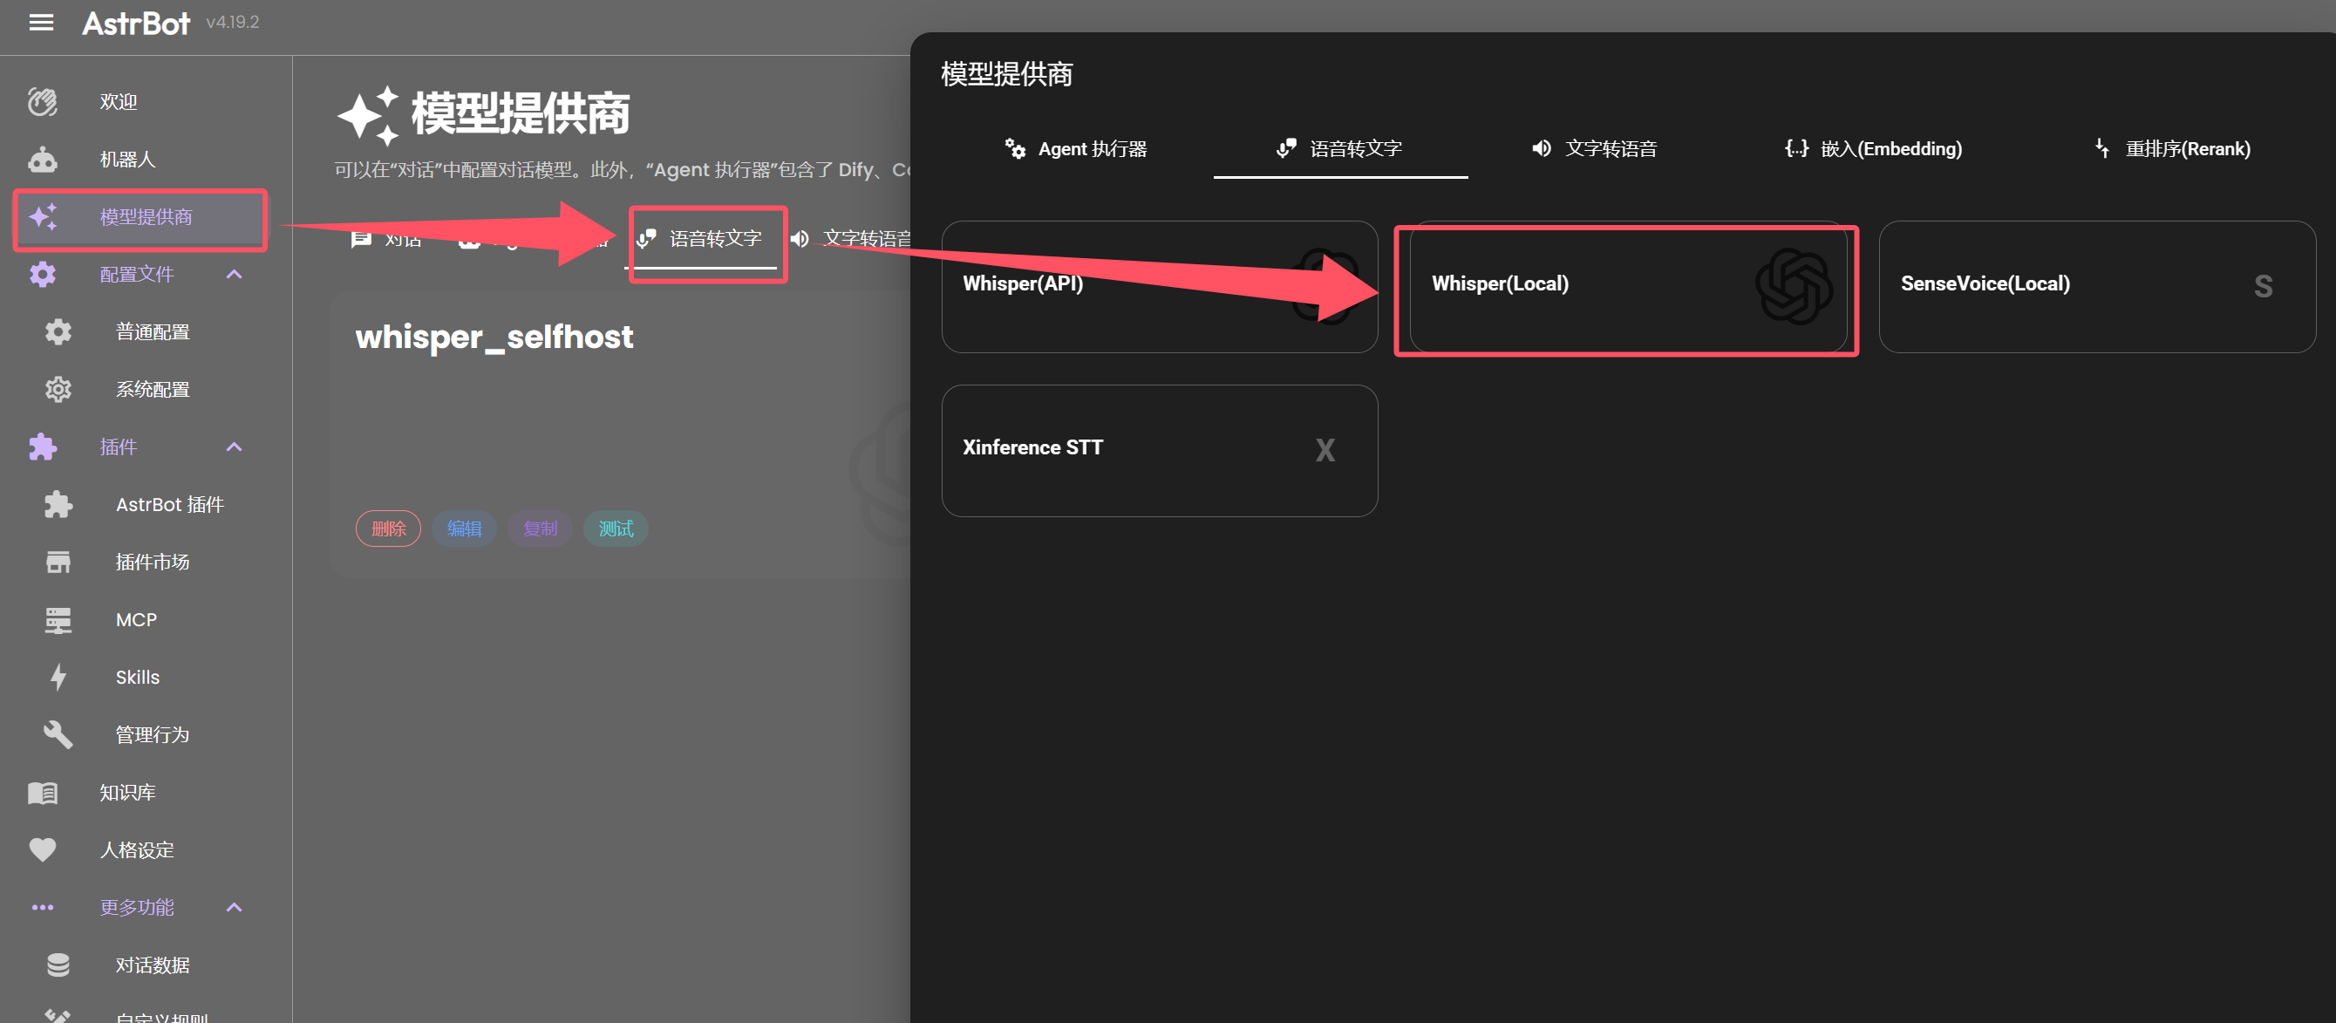Select 重排序(Rerank) tab in dialog
The height and width of the screenshot is (1023, 2336).
click(2172, 149)
